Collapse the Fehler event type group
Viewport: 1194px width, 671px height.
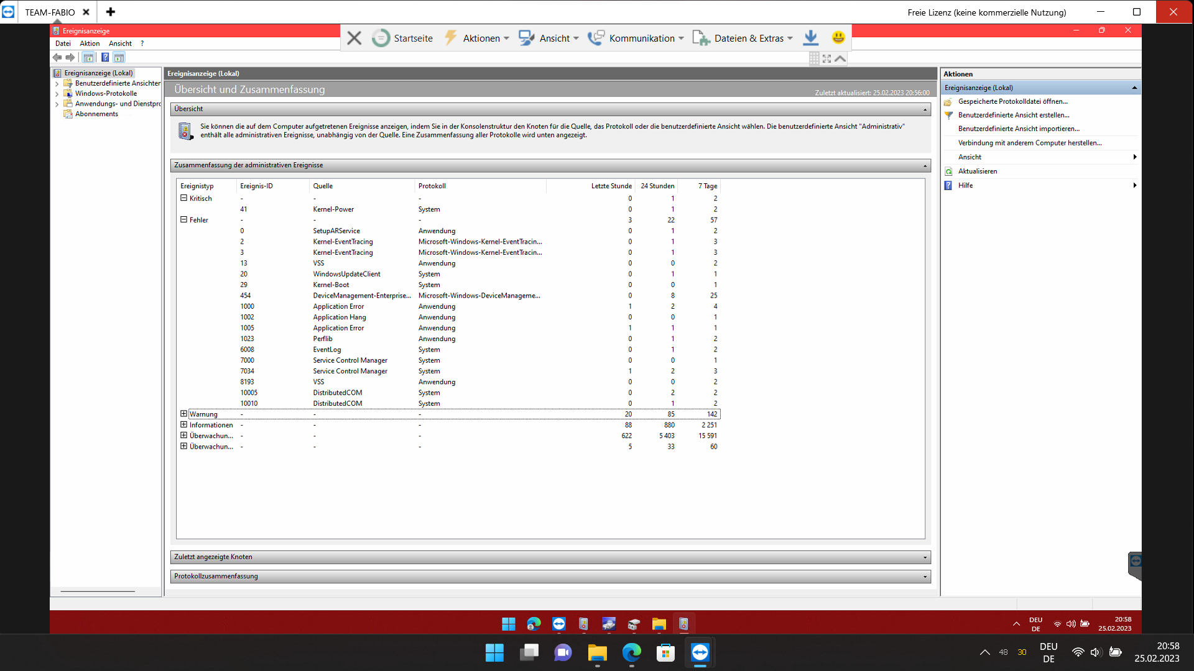coord(183,219)
